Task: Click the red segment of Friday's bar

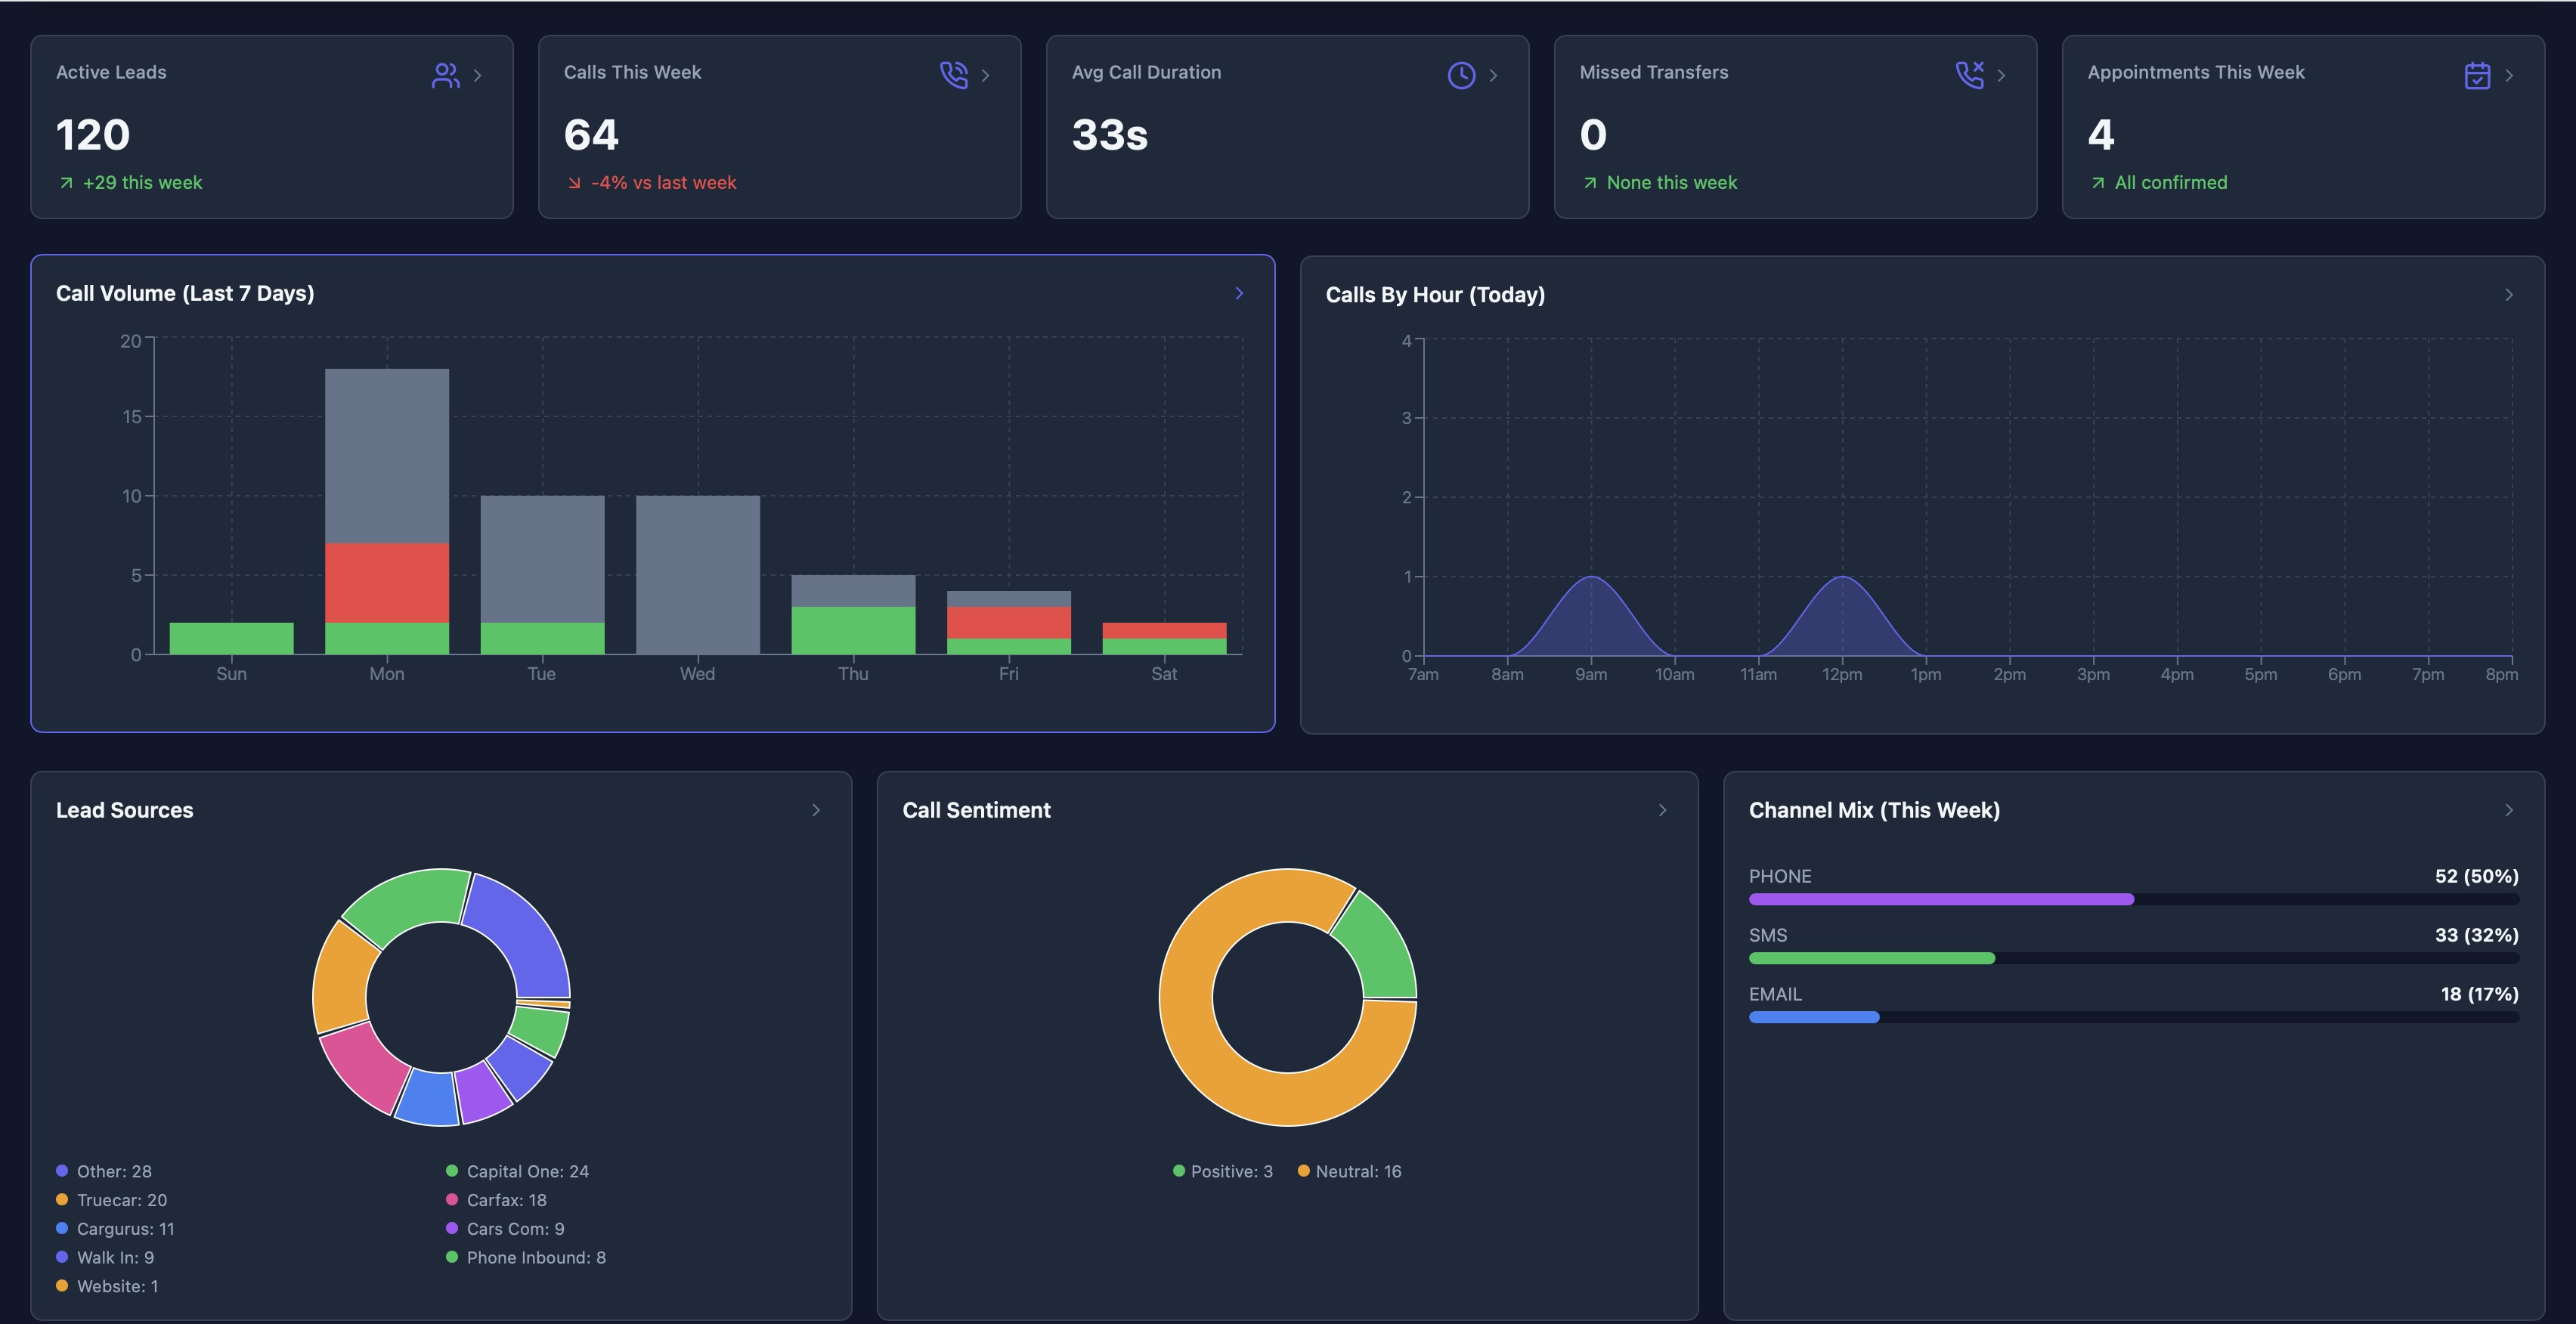Action: 1009,622
